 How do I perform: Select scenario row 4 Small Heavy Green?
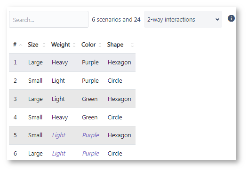(72, 117)
